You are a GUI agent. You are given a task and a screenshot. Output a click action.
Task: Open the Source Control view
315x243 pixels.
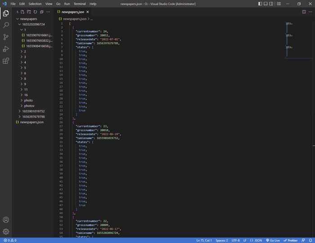[6, 37]
